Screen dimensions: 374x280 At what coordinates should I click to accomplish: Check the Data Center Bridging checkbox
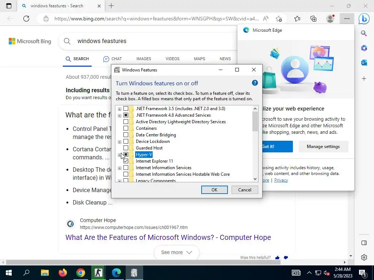click(126, 135)
